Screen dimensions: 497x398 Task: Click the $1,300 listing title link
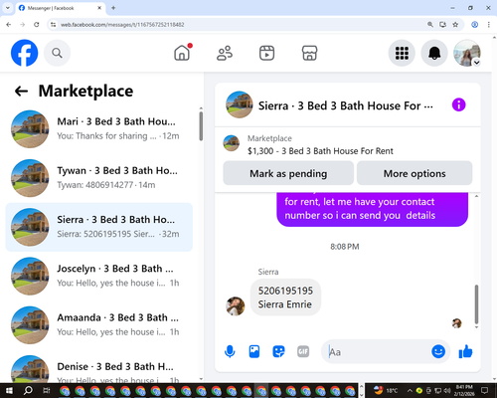320,151
